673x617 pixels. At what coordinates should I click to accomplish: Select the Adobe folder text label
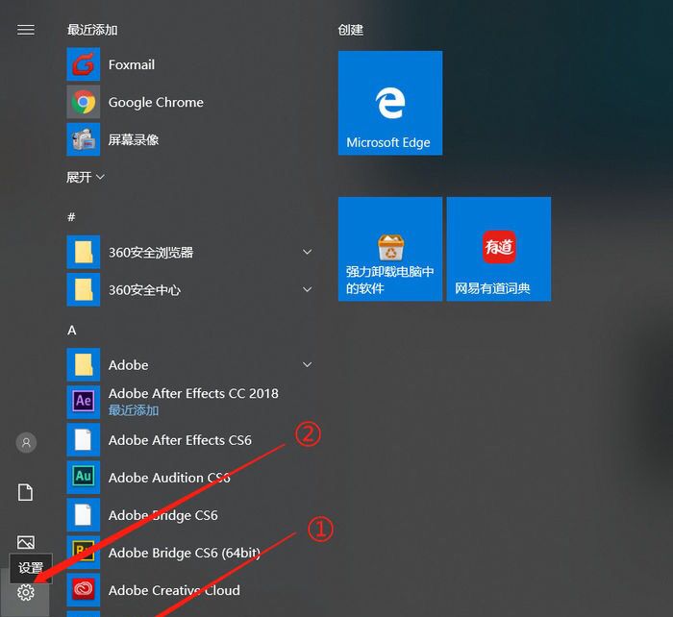click(128, 365)
